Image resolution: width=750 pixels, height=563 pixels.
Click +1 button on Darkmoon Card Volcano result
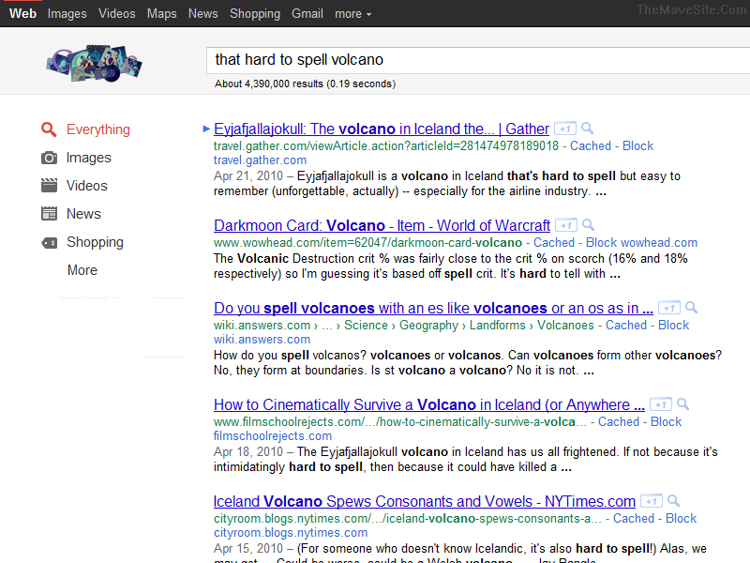pyautogui.click(x=566, y=225)
